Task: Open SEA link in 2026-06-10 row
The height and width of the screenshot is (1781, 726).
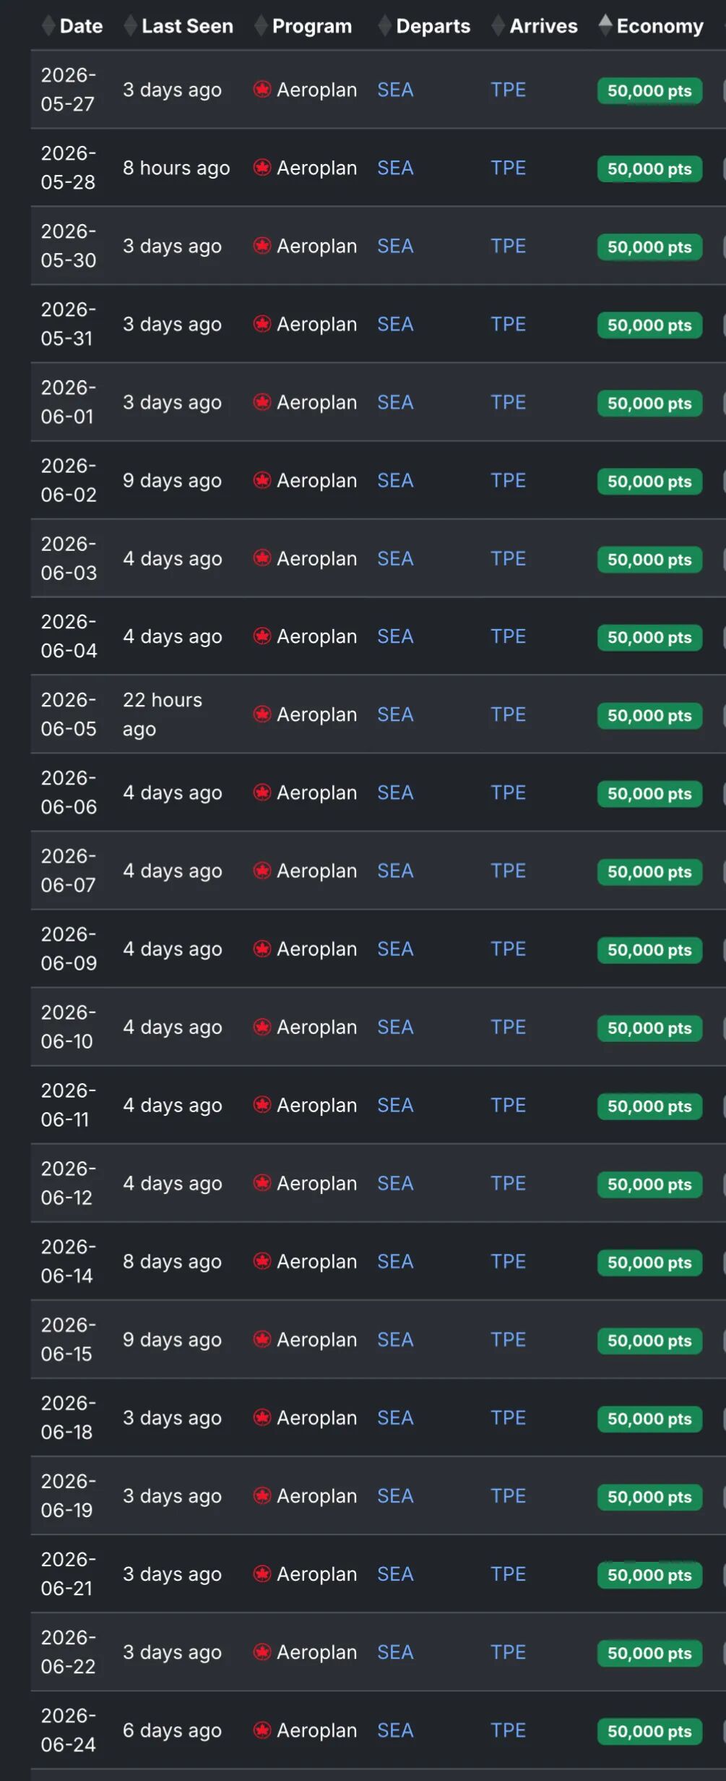Action: point(395,1027)
